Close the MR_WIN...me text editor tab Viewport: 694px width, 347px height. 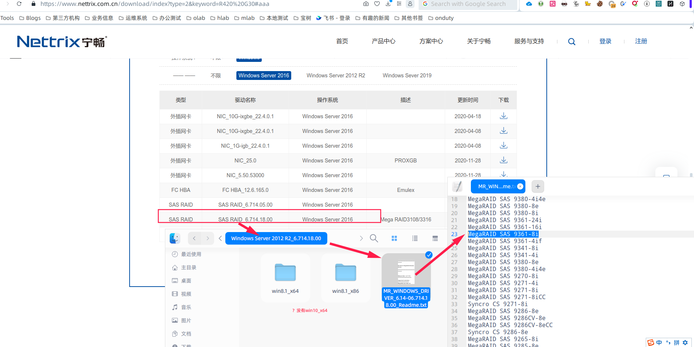click(x=520, y=186)
